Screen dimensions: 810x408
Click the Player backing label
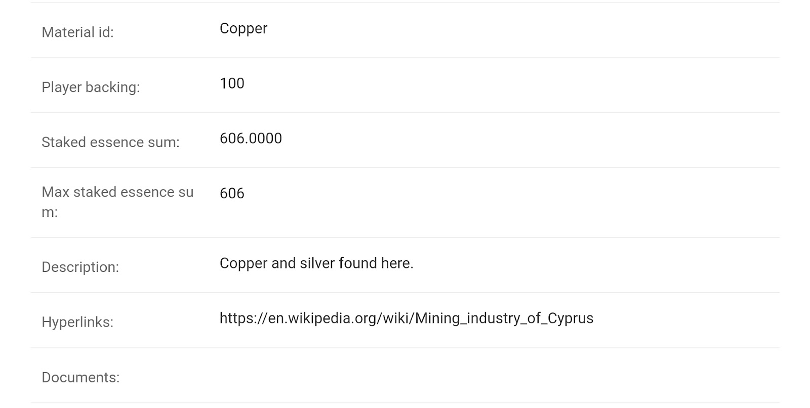click(91, 87)
